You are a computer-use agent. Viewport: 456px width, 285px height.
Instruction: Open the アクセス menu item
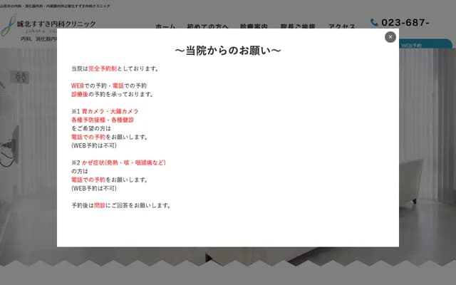tap(342, 26)
